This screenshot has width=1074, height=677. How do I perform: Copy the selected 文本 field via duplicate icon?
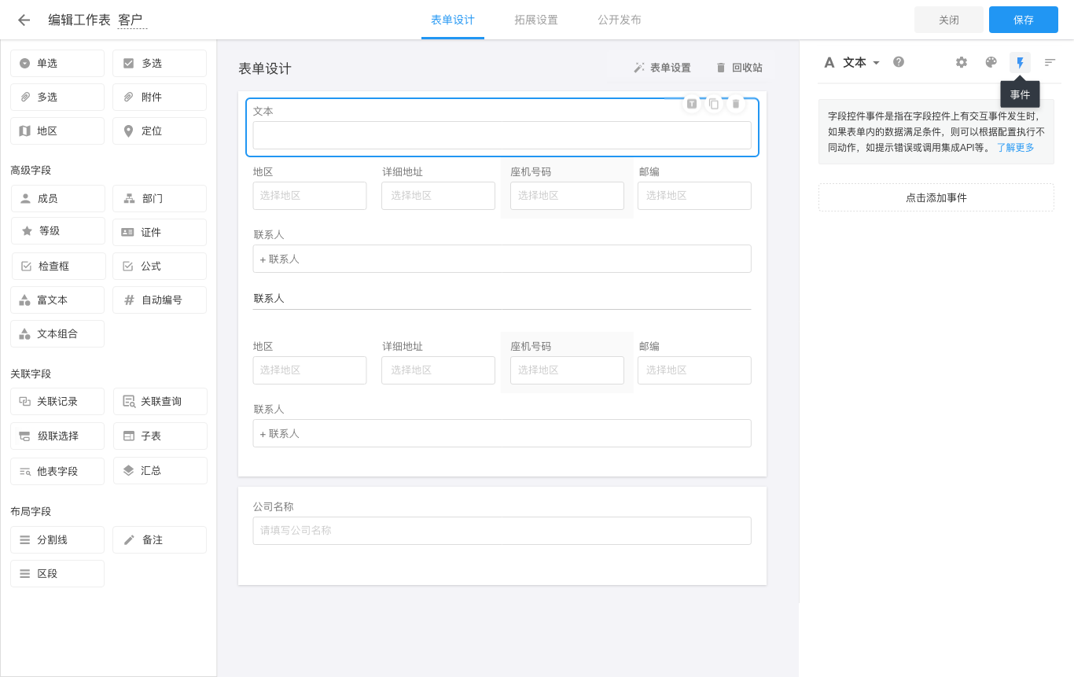point(713,103)
